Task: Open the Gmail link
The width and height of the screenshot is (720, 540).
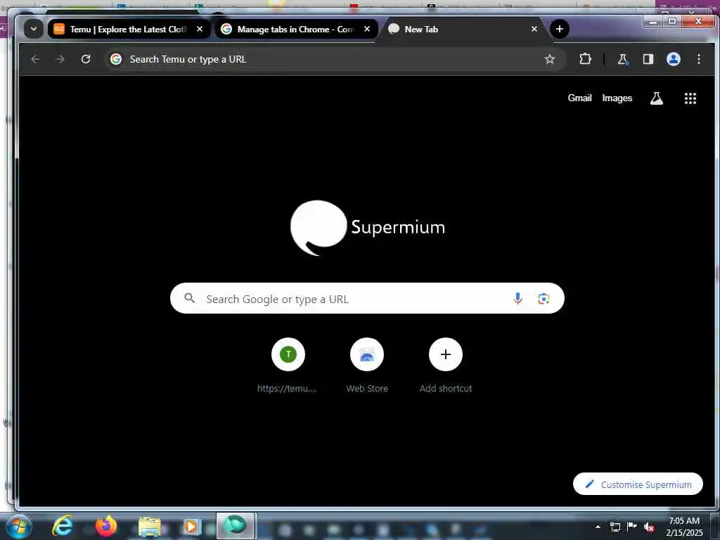Action: coord(579,98)
